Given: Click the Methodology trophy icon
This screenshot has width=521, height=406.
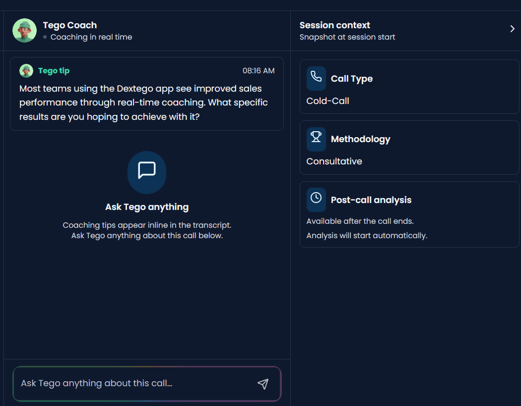Looking at the screenshot, I should click(316, 139).
